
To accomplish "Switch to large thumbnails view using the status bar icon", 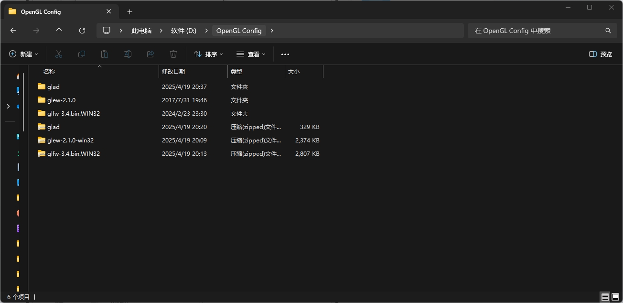I will coord(615,297).
